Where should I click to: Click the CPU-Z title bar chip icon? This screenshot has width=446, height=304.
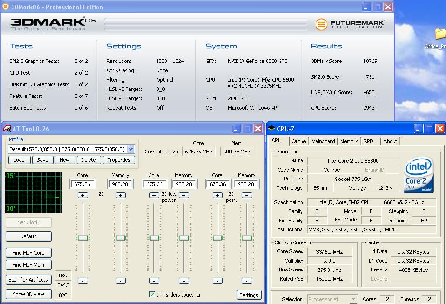(272, 128)
